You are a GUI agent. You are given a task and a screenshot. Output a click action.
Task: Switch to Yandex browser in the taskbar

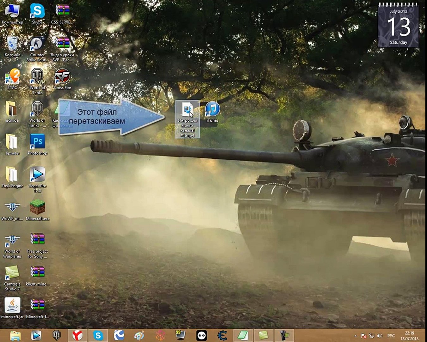[x=77, y=335]
